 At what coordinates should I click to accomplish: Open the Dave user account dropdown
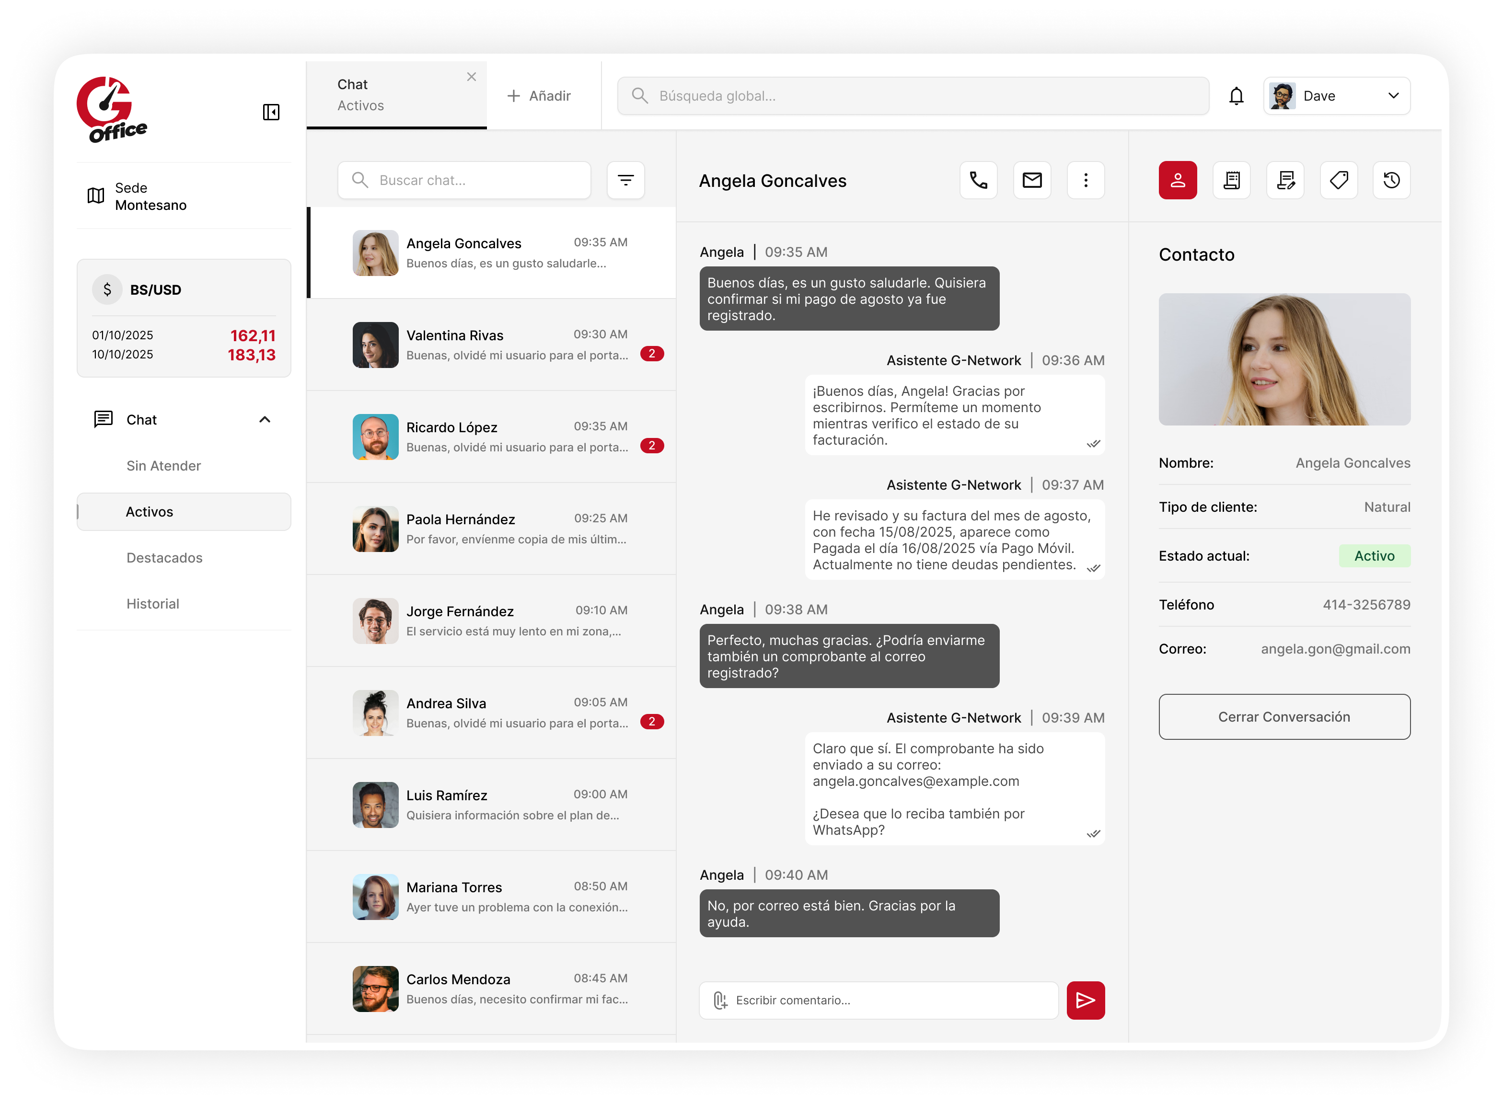pos(1336,96)
